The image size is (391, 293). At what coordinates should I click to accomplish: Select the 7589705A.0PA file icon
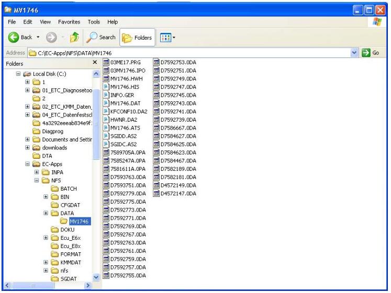click(106, 153)
